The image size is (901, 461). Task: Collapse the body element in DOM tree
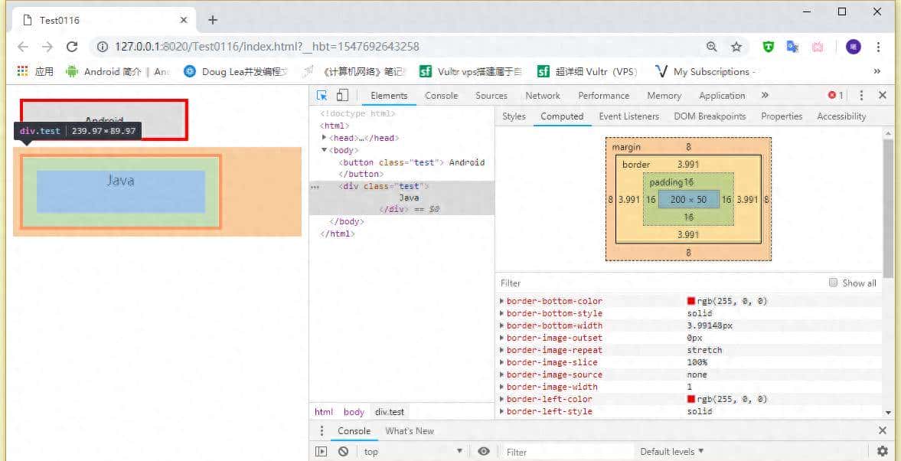[x=325, y=150]
